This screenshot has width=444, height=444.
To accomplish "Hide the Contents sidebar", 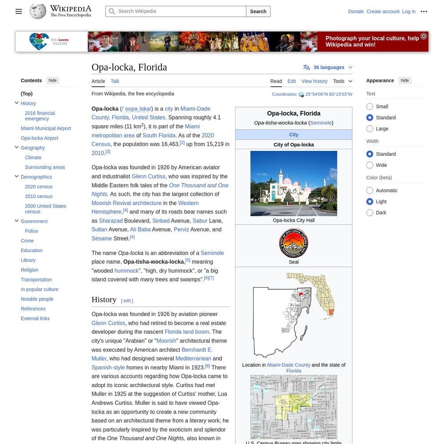I will [x=52, y=80].
